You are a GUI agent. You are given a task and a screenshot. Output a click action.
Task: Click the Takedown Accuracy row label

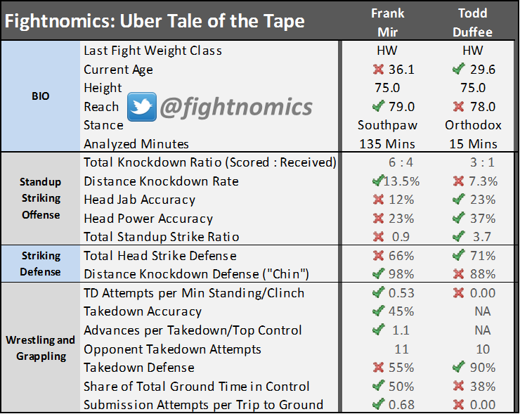tap(143, 311)
